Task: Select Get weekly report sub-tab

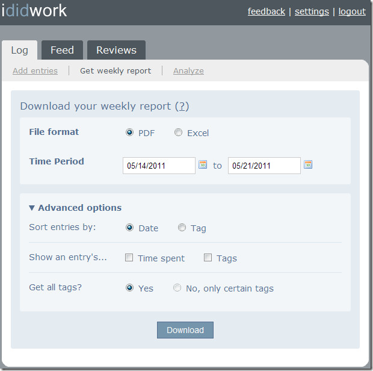Action: 116,70
